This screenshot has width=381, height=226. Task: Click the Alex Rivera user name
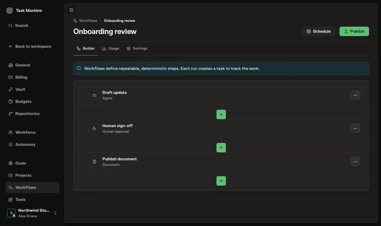coord(28,216)
